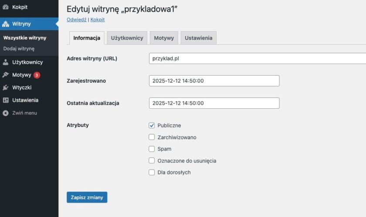
Task: Click the Zapisz zmiany button
Action: point(87,197)
